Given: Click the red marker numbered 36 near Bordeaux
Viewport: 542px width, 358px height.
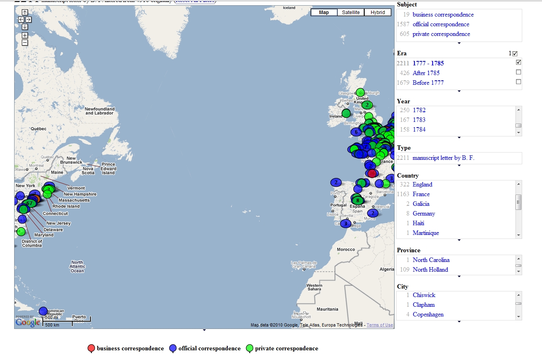Looking at the screenshot, I should [x=372, y=173].
